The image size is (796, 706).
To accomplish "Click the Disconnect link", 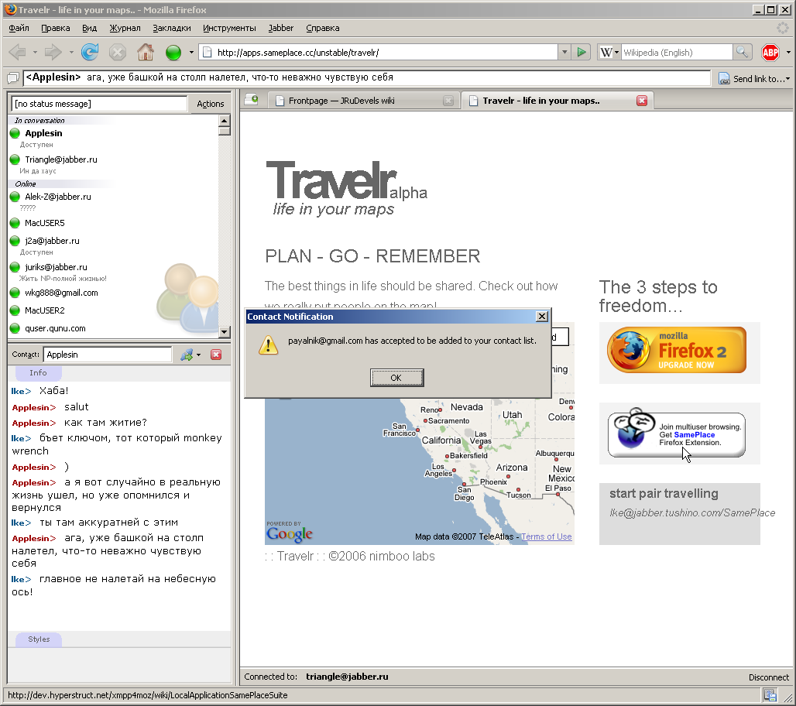I will [x=768, y=677].
